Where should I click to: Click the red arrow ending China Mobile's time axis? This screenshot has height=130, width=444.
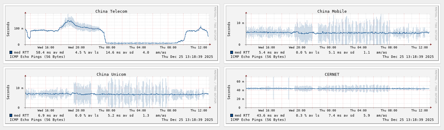click(431, 44)
